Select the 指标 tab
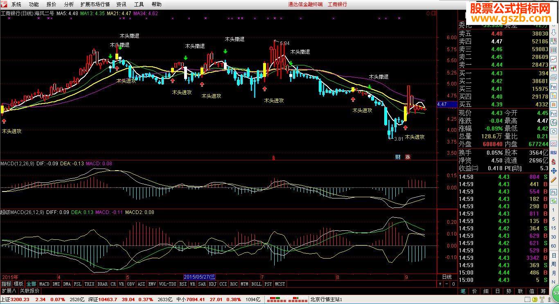The height and width of the screenshot is (304, 559). (x=6, y=284)
